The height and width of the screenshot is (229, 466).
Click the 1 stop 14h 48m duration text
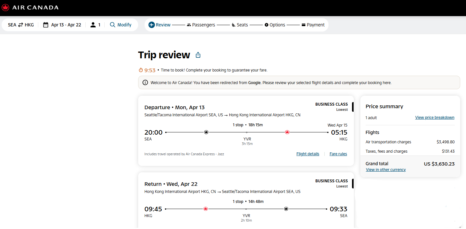coord(248,202)
